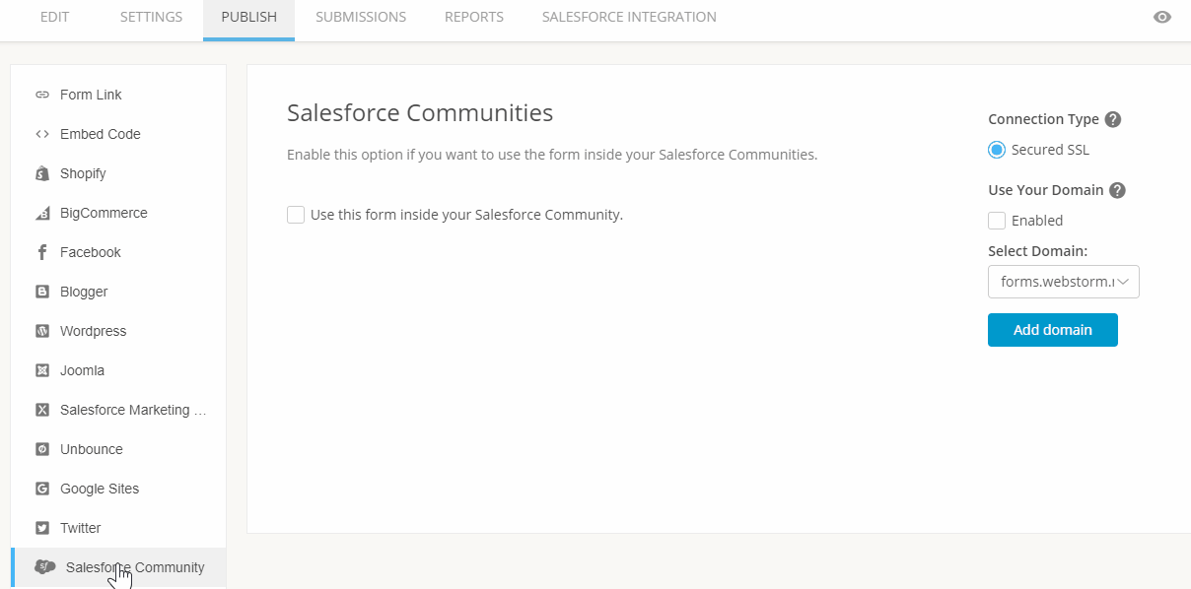Screen dimensions: 1191x589
Task: Select Blogger in the publish sidebar
Action: 118,292
